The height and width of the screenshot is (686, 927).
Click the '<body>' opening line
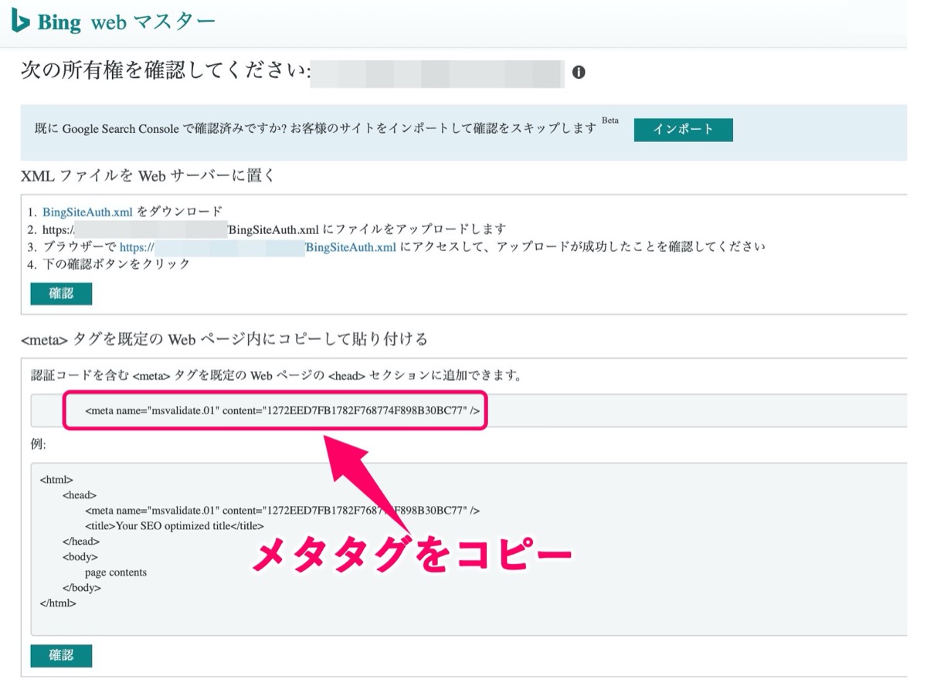click(x=80, y=557)
